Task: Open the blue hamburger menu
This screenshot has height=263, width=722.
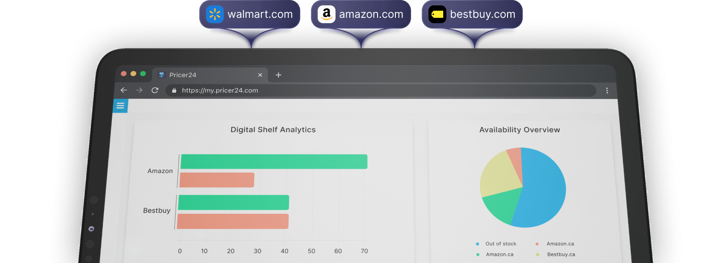Action: pyautogui.click(x=120, y=106)
